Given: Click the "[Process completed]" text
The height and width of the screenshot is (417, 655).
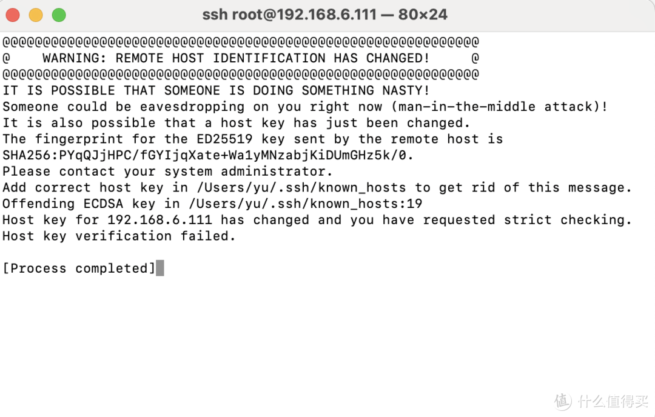Looking at the screenshot, I should tap(79, 268).
